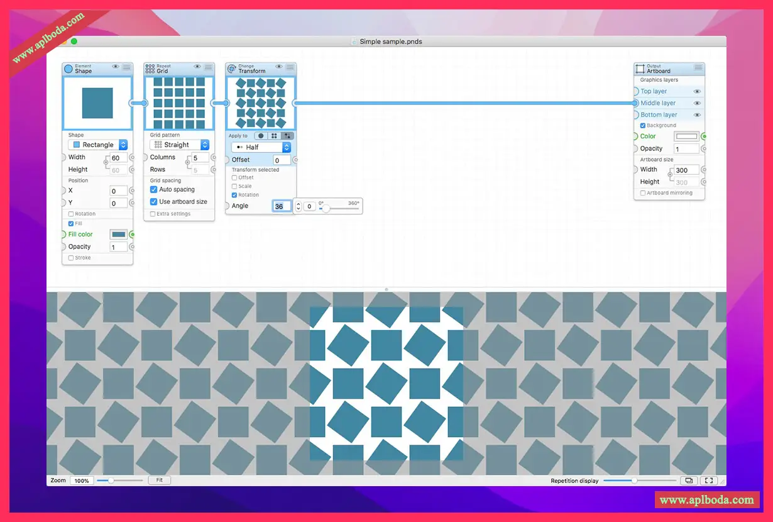Enter fullscreen preview with the bracket icon

click(x=709, y=480)
